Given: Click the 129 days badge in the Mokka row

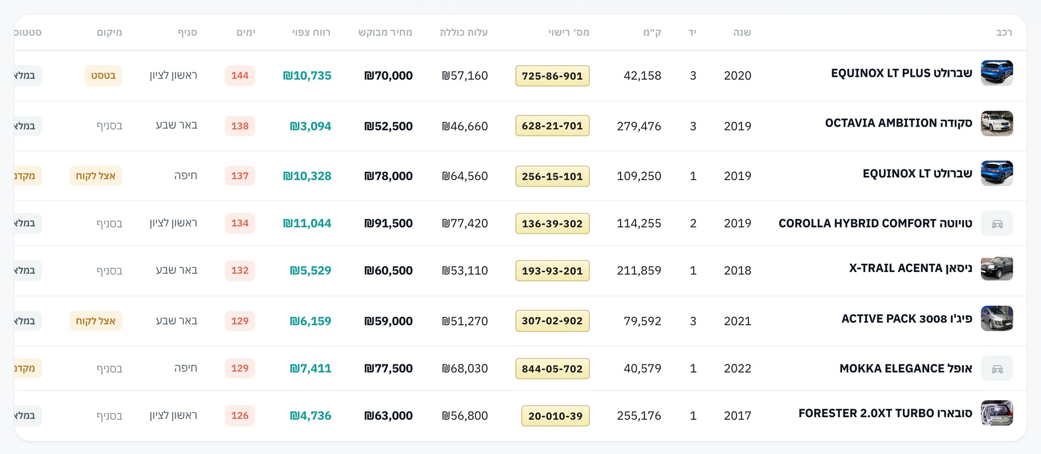Looking at the screenshot, I should point(240,369).
